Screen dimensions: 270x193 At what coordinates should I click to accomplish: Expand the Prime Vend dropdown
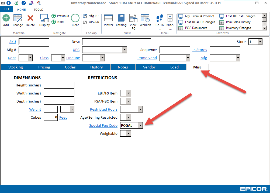[x=188, y=58]
